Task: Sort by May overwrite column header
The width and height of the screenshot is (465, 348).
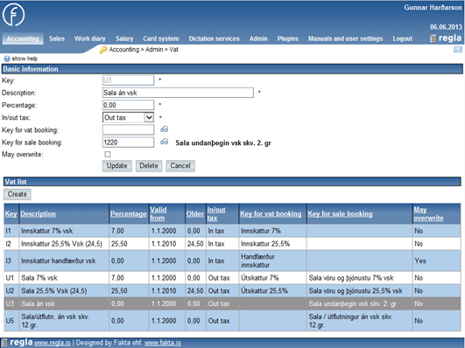Action: 428,214
